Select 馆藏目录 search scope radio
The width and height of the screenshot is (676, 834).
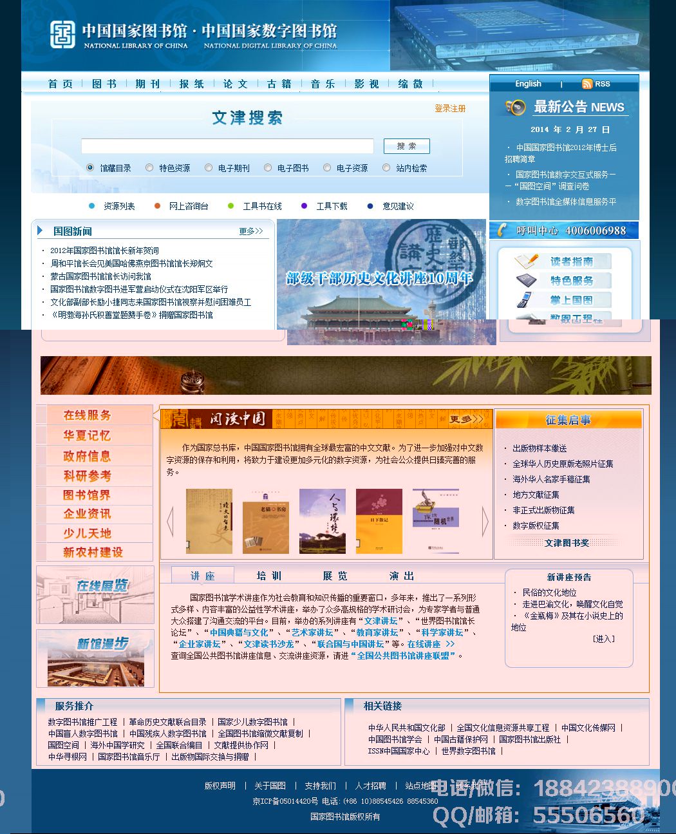coord(90,167)
